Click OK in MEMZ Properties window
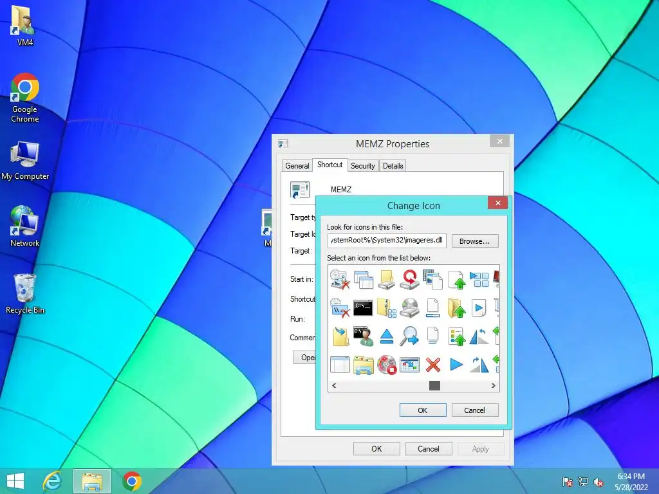 click(376, 448)
